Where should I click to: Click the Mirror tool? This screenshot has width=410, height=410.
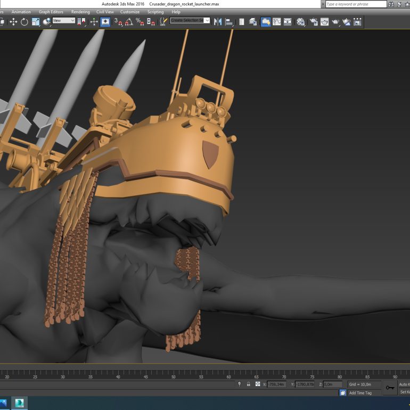[218, 22]
